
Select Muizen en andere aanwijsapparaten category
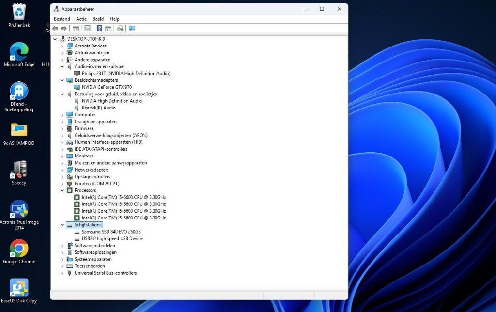[x=111, y=163]
